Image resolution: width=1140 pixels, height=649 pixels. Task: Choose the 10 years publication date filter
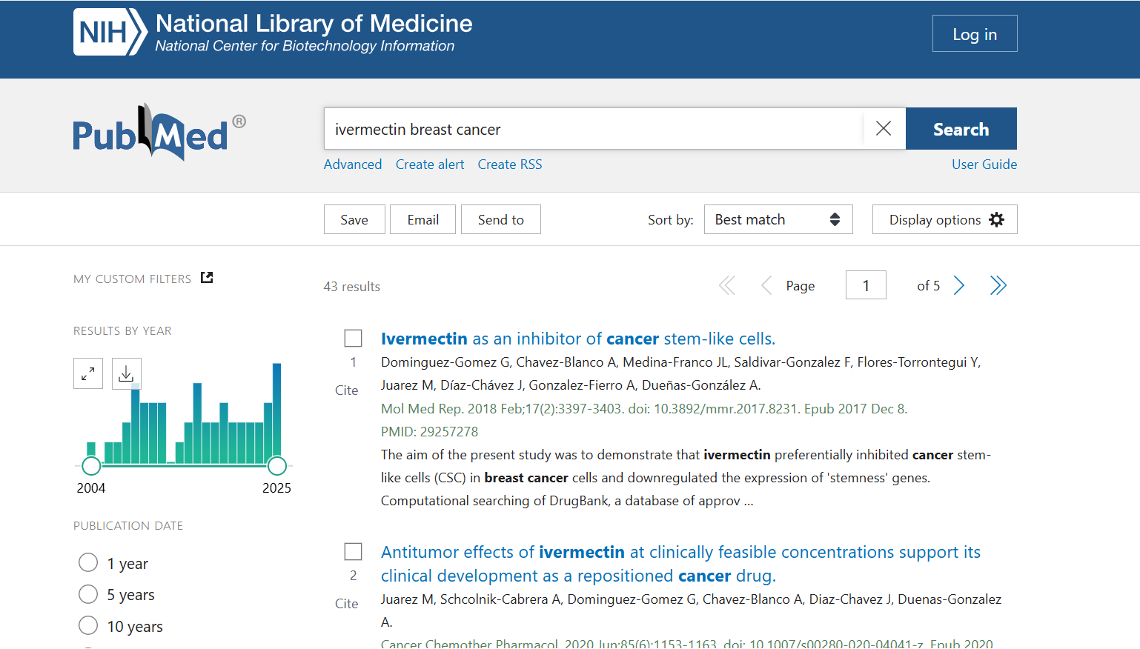(88, 625)
